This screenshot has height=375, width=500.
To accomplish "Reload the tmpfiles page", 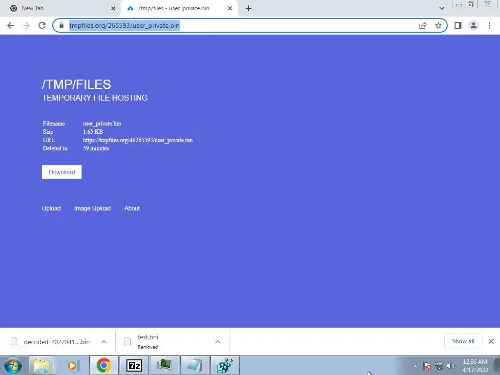I will point(42,25).
